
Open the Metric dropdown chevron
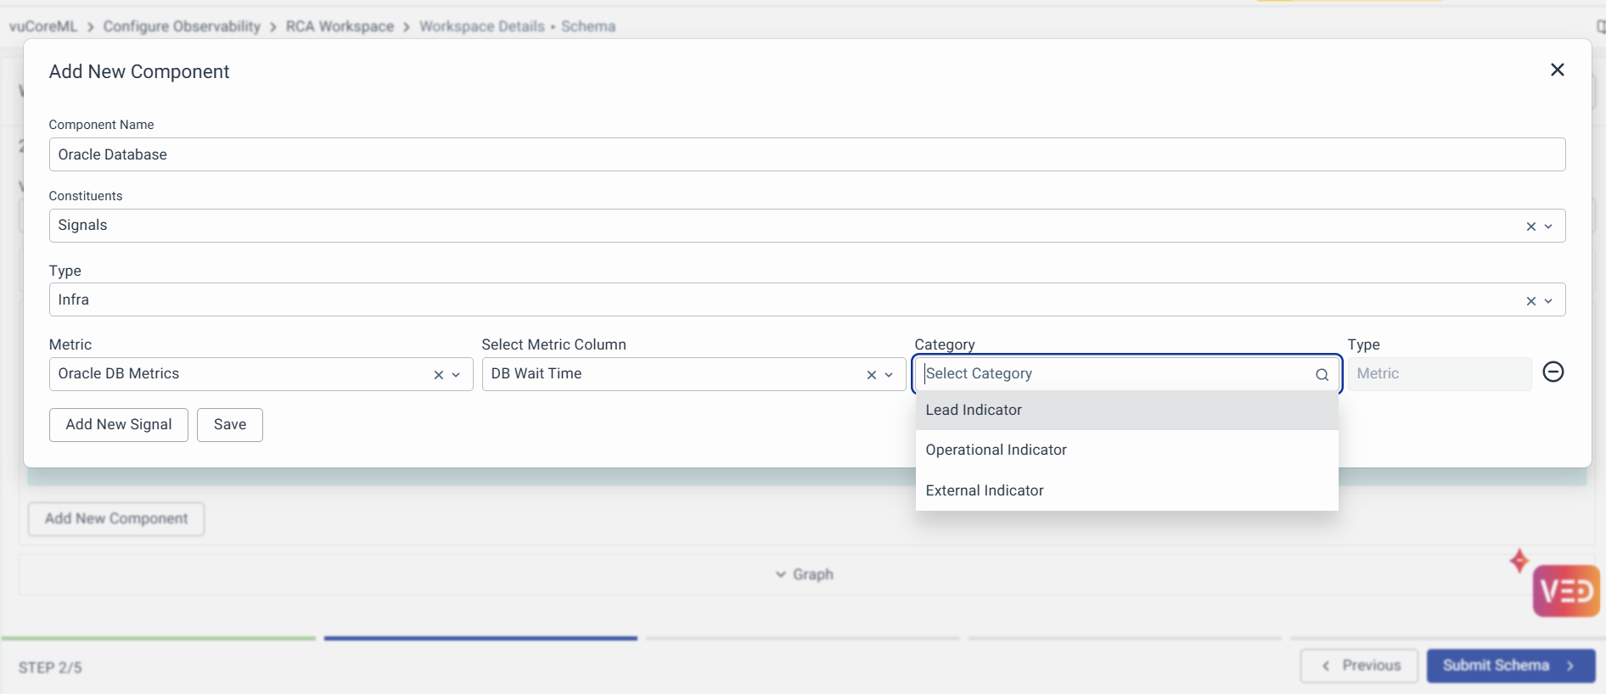[x=456, y=375]
